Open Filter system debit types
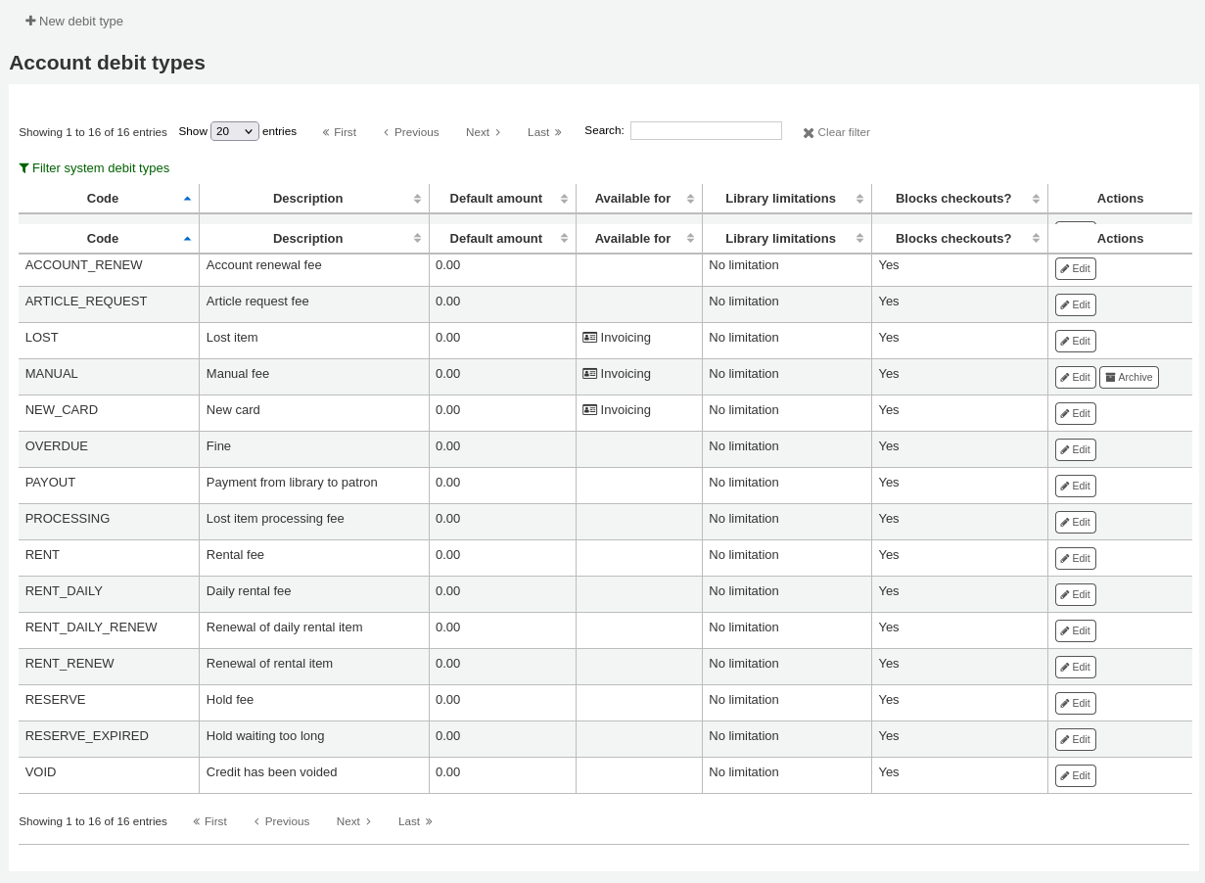This screenshot has height=883, width=1205. (x=94, y=167)
